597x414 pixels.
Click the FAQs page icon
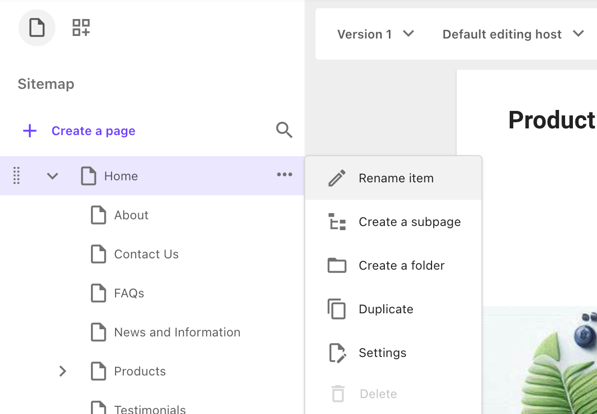[98, 293]
